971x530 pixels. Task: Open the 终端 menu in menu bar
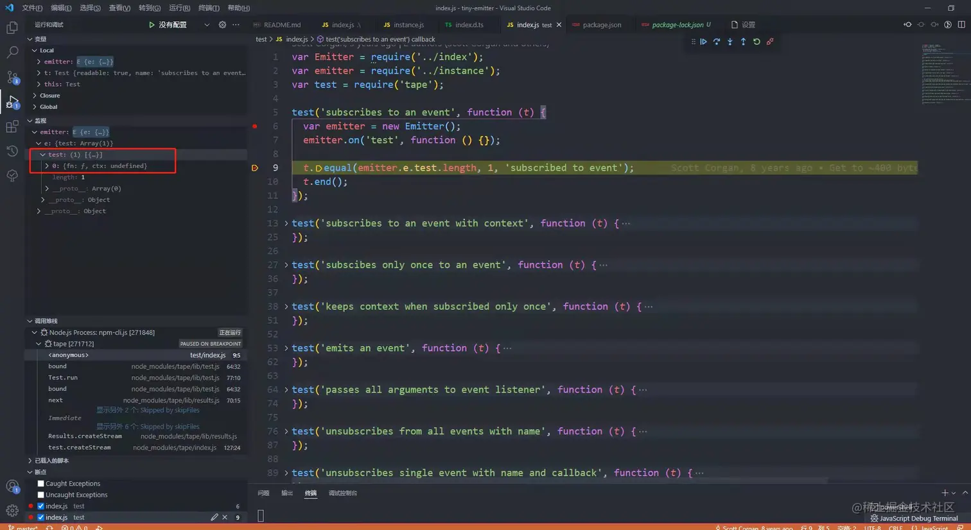(209, 8)
